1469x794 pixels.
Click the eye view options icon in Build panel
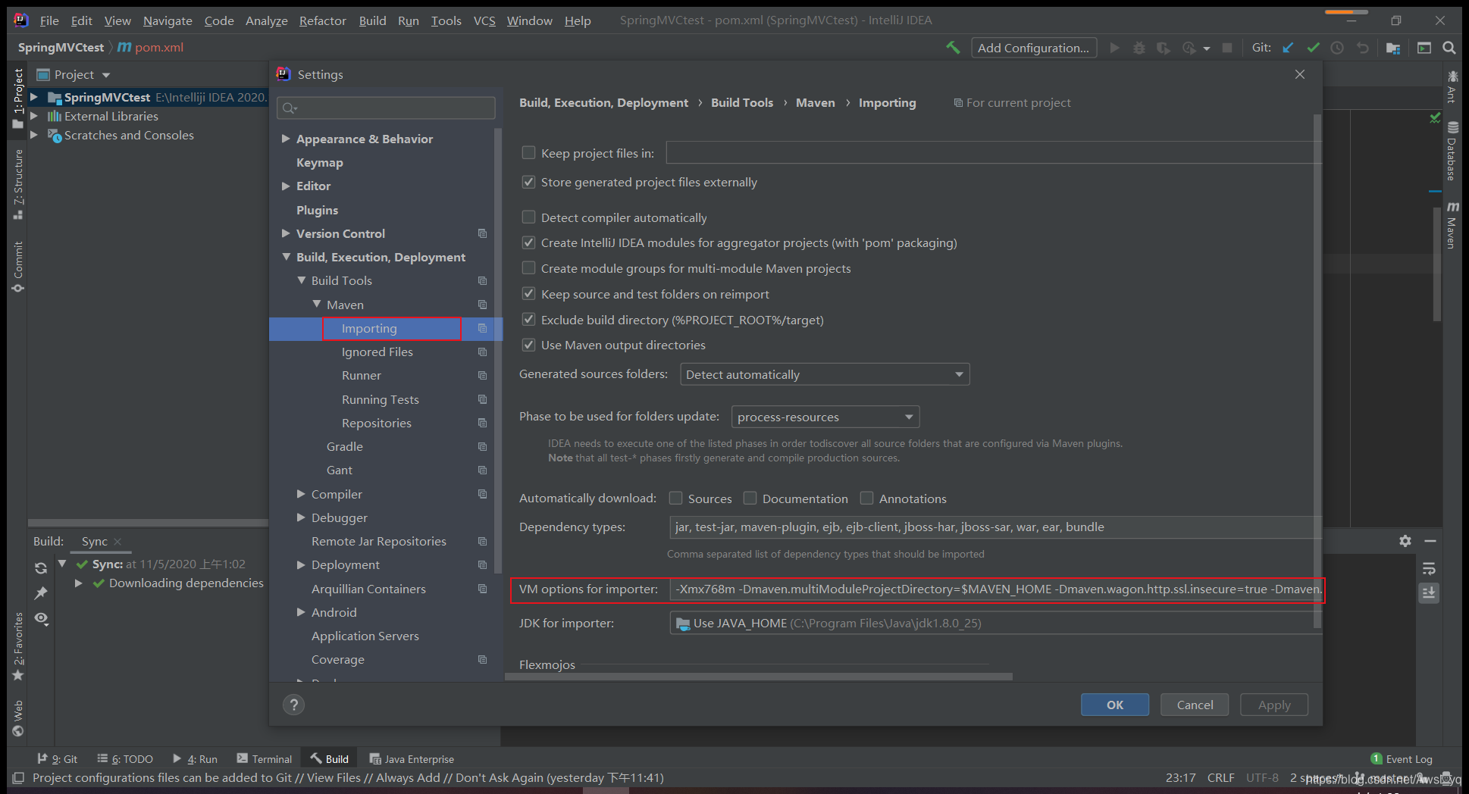(x=41, y=618)
